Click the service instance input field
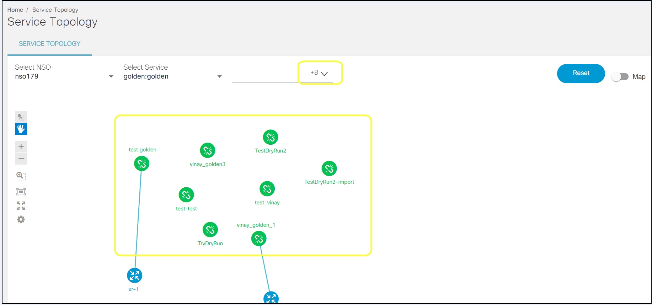The image size is (652, 305). pos(265,76)
